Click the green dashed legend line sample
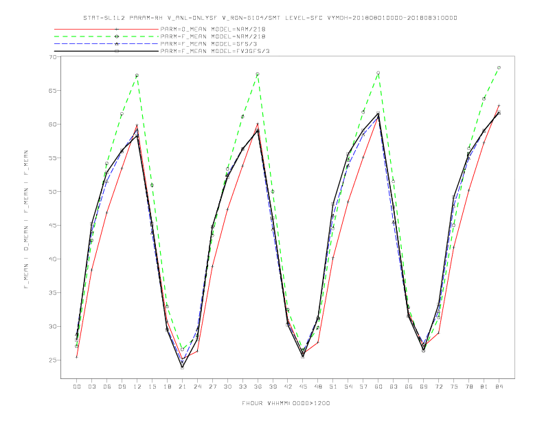Image resolution: width=544 pixels, height=421 pixels. tap(106, 36)
